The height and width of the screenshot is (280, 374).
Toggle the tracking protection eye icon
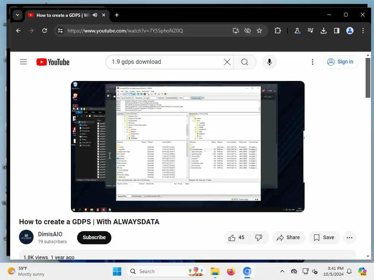click(x=248, y=31)
